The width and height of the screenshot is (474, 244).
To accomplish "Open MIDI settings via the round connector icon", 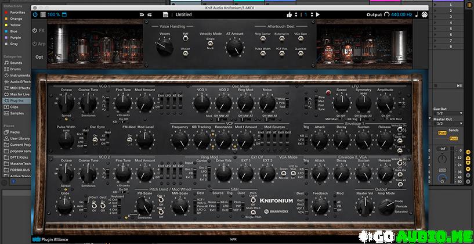I will pos(424,15).
